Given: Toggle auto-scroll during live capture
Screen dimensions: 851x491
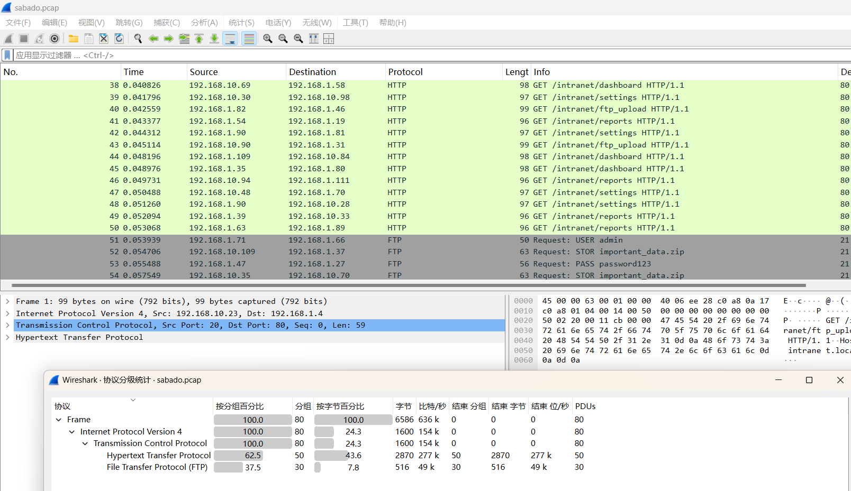Looking at the screenshot, I should (230, 39).
